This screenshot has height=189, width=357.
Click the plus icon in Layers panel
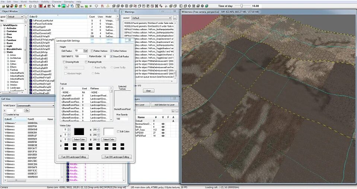(173, 111)
